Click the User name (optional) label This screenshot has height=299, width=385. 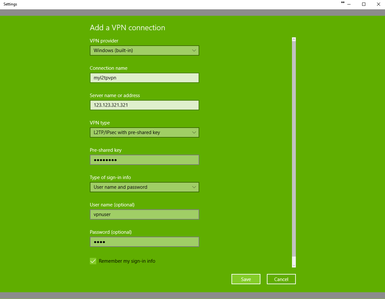click(x=112, y=205)
